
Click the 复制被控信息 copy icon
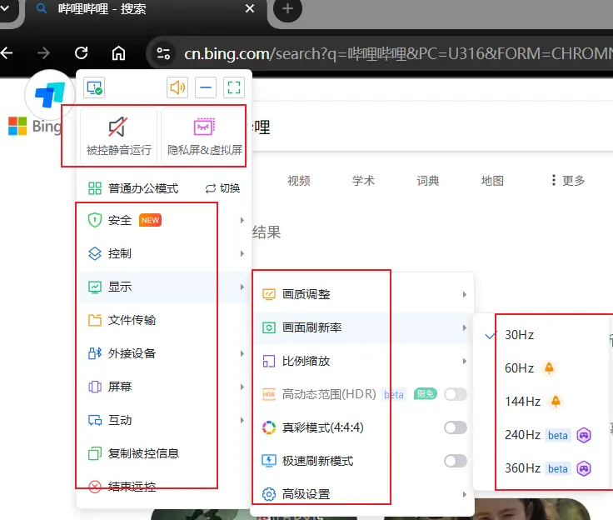coord(95,453)
